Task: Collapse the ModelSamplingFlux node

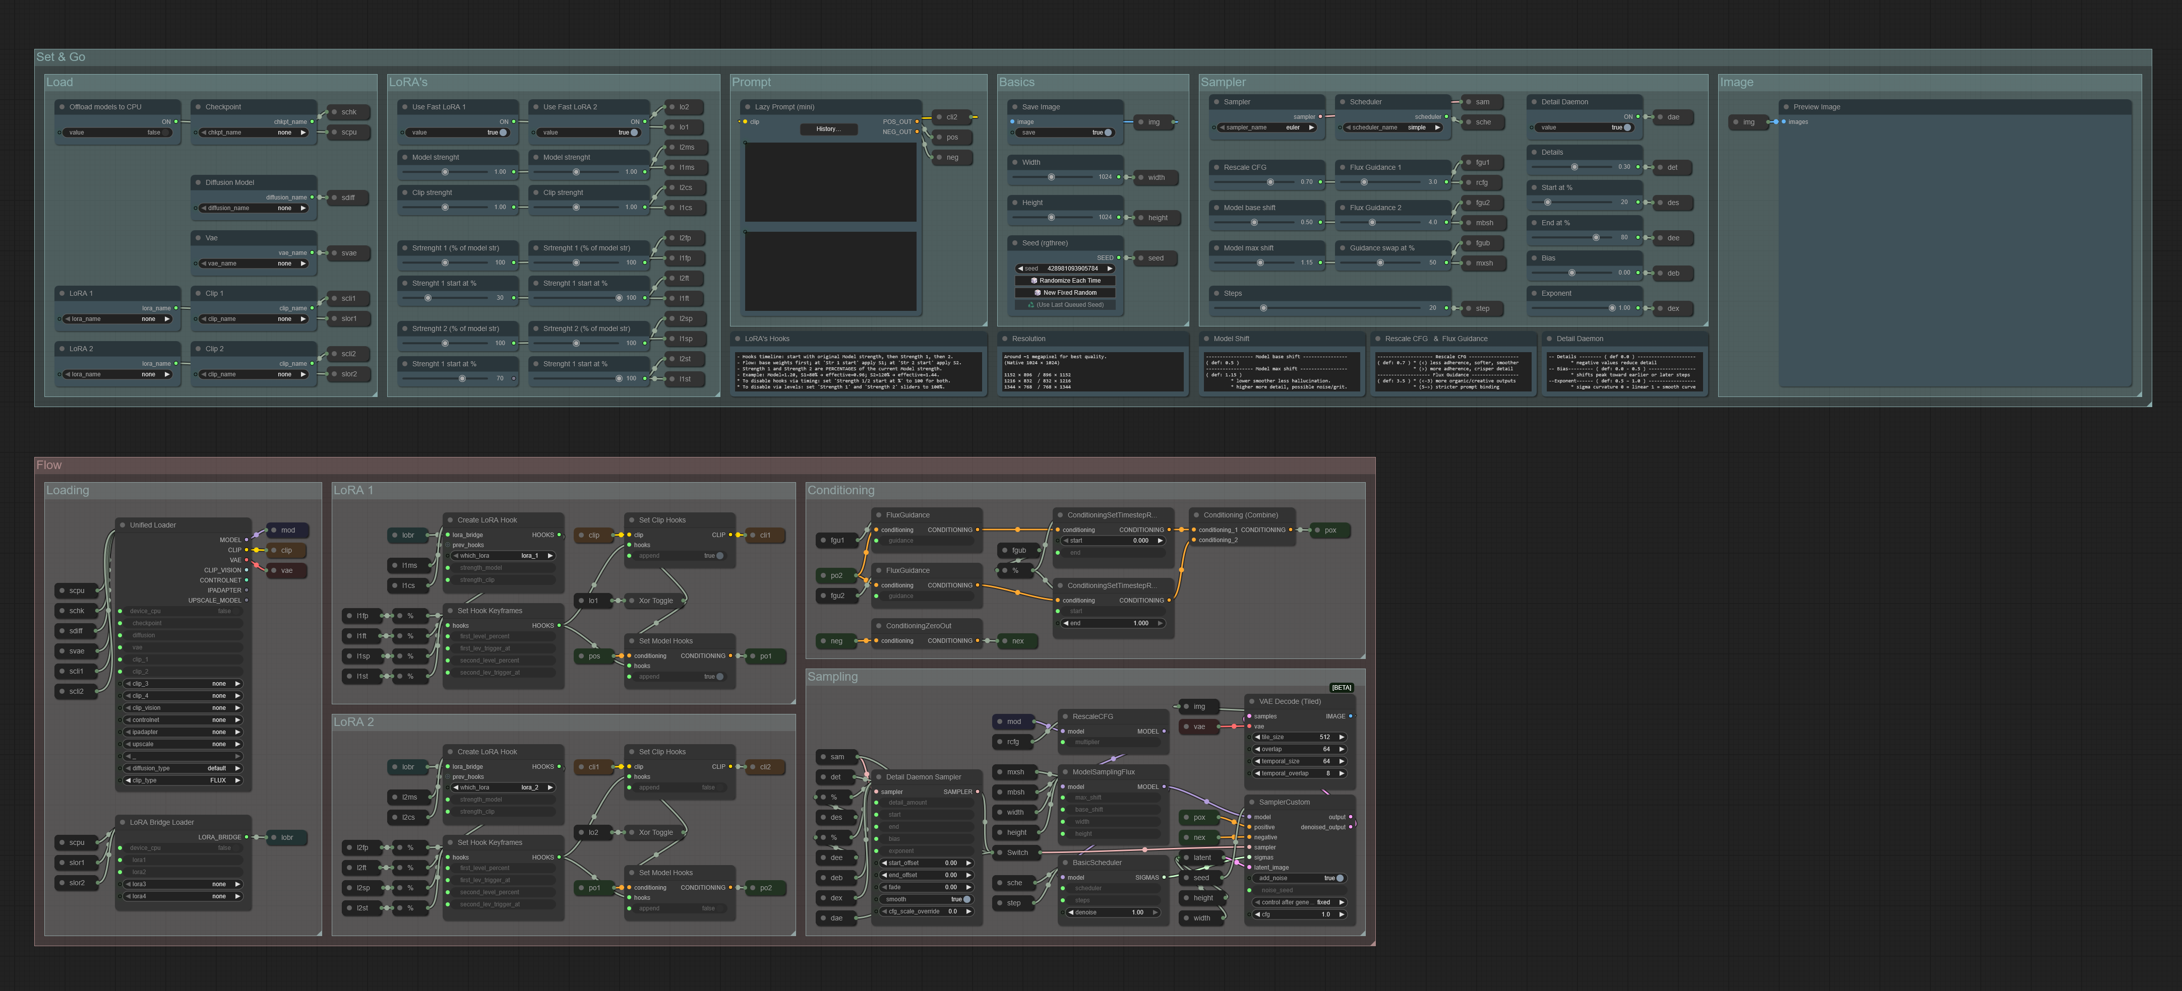Action: (1066, 773)
